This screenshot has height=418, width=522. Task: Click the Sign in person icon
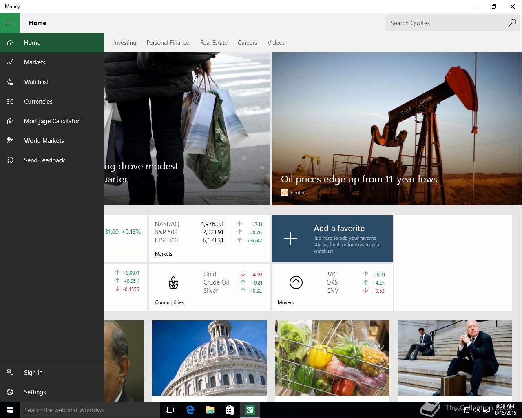coord(10,372)
